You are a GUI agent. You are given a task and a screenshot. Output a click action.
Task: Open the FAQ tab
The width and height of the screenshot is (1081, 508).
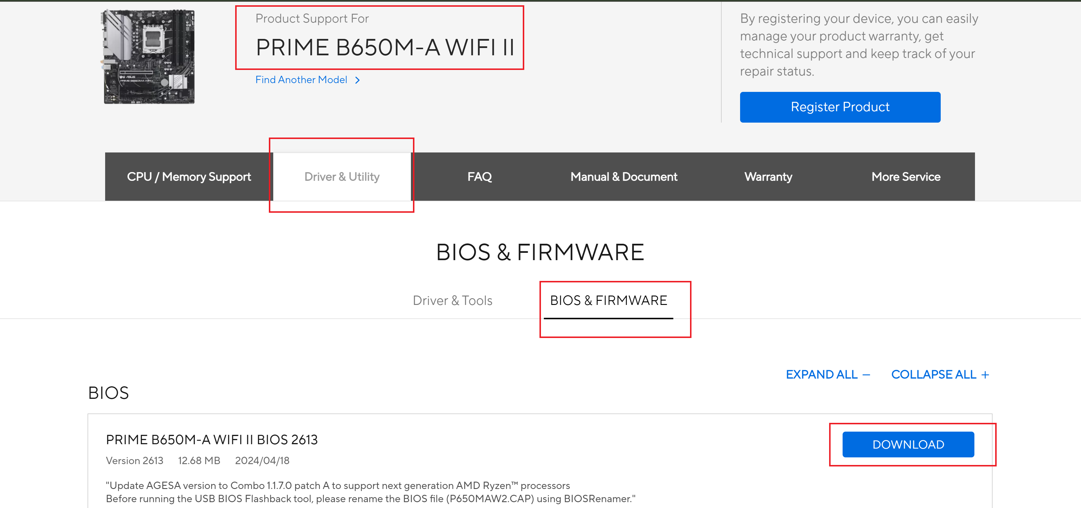coord(479,176)
